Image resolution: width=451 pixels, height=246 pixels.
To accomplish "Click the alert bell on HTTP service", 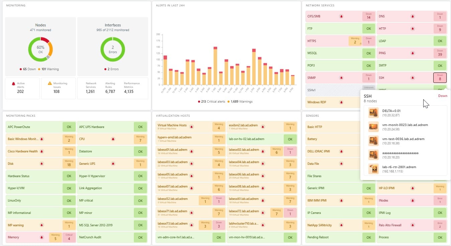I will [413, 29].
